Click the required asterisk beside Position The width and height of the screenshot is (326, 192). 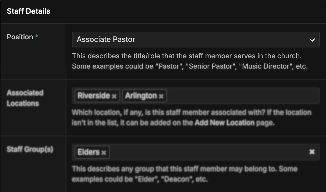coord(37,37)
